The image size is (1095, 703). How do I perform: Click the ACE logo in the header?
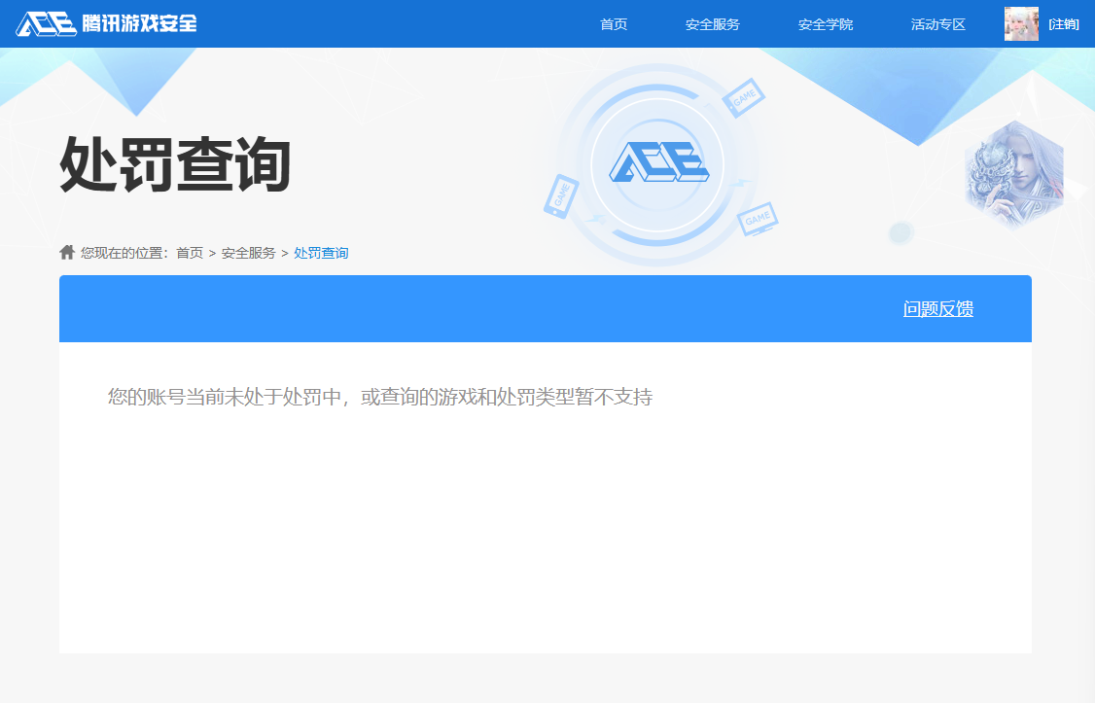point(46,24)
